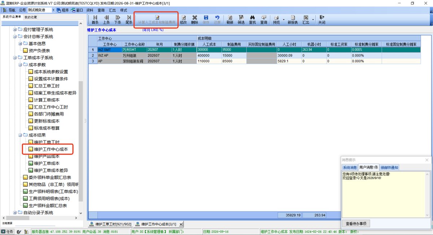Open the dropdown arrow beside 预览
The width and height of the screenshot is (433, 235).
[283, 19]
